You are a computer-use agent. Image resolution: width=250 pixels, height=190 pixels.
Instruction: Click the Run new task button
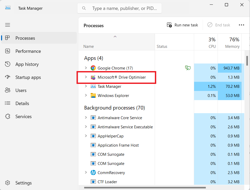[x=182, y=25]
